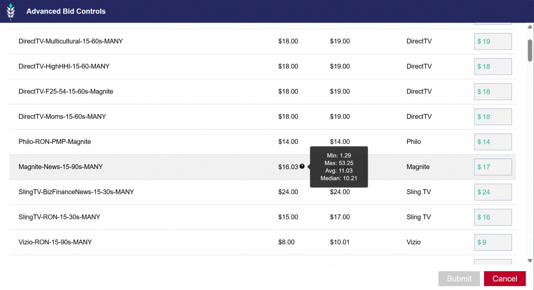Edit bid field for DirectTV-Multicultural-15-60s-MANY
534x290 pixels.
[x=493, y=41]
